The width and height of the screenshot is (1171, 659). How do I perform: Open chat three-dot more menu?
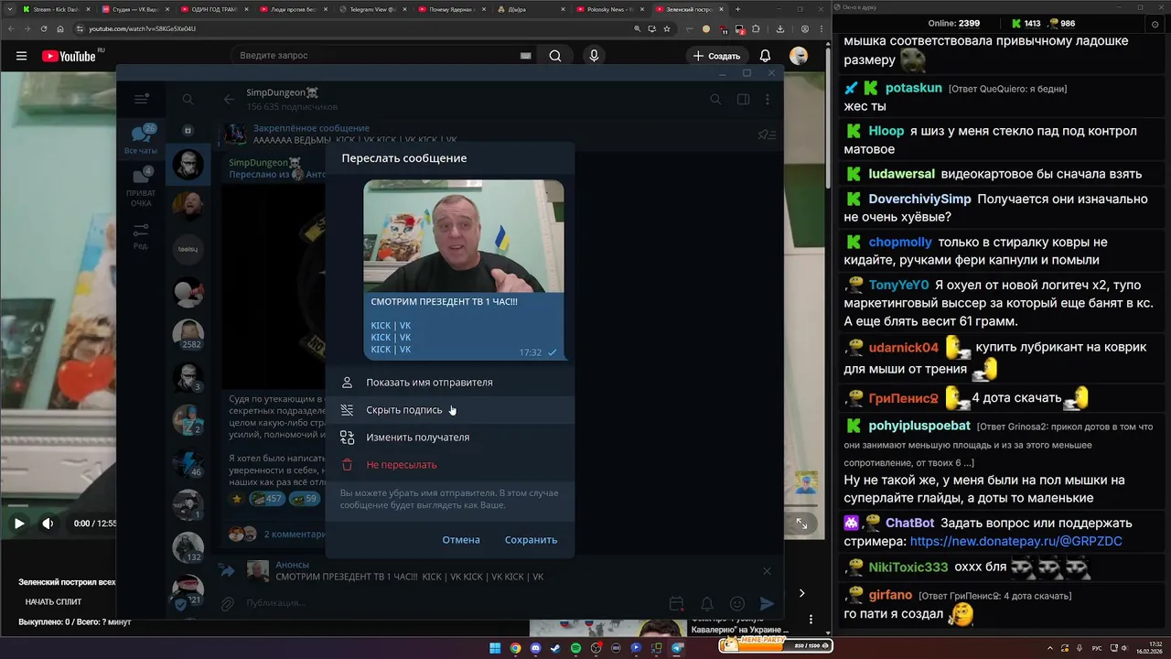tap(768, 99)
